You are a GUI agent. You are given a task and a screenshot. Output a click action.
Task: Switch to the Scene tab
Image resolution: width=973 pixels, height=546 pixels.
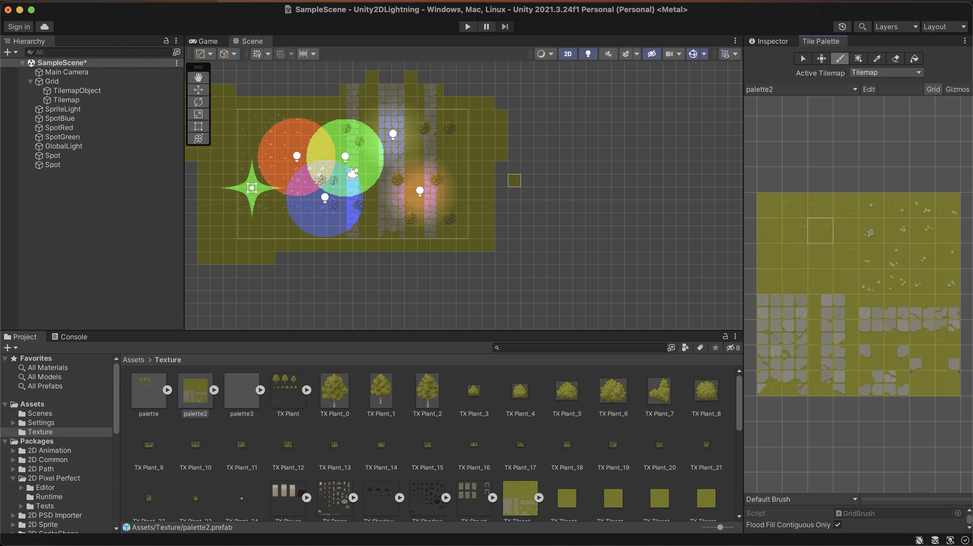pos(248,41)
